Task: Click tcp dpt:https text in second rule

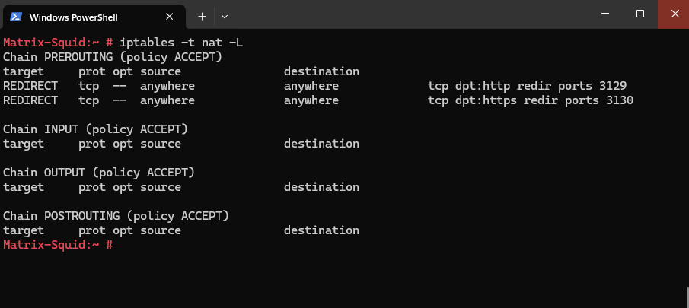Action: (x=472, y=100)
